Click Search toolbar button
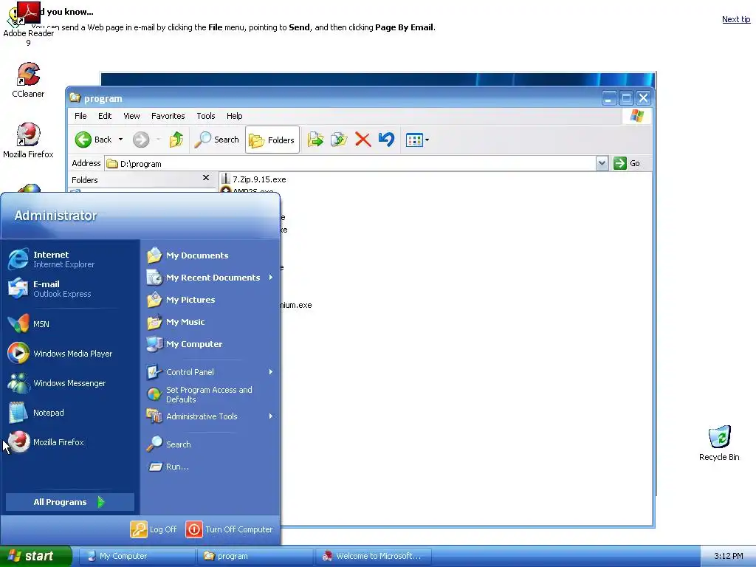756x567 pixels. (216, 140)
